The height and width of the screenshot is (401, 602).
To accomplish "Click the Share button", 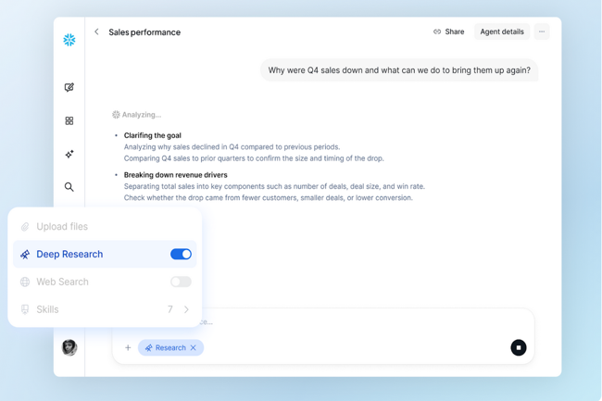I will [x=449, y=31].
